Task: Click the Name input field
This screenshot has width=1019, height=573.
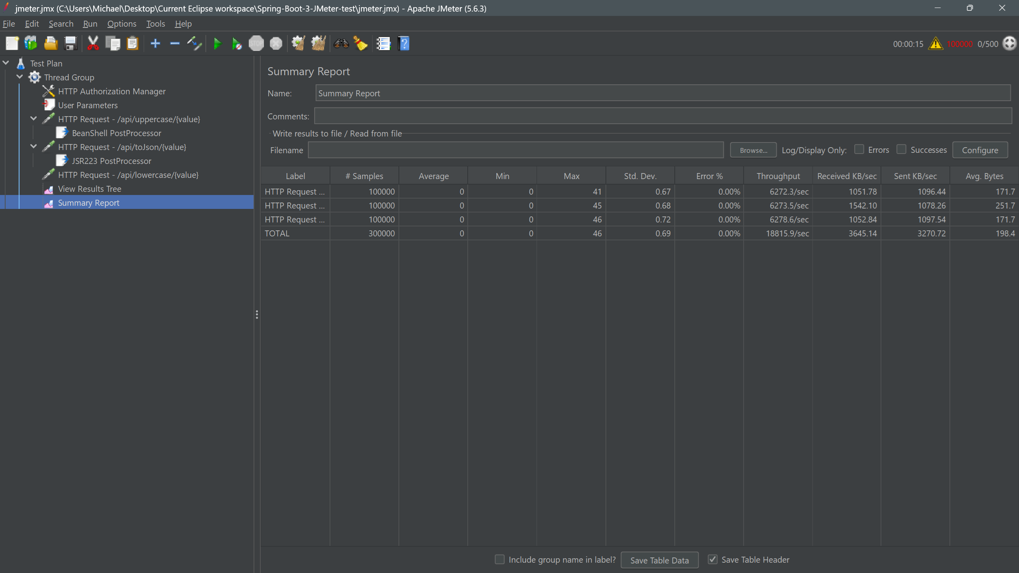Action: pos(663,93)
